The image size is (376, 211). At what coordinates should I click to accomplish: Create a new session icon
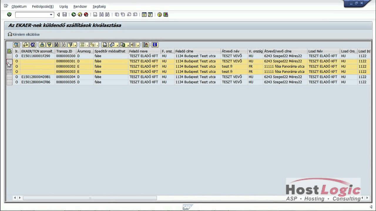144,15
